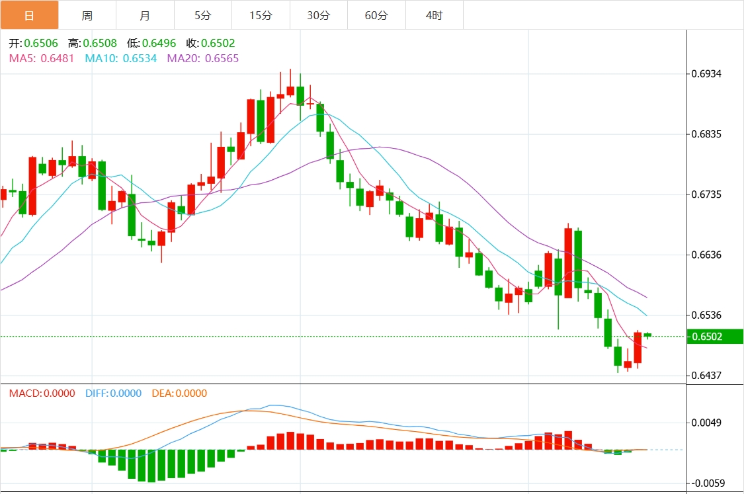Select the 4时 four-hour tab
Screen dimensions: 748x494
435,15
